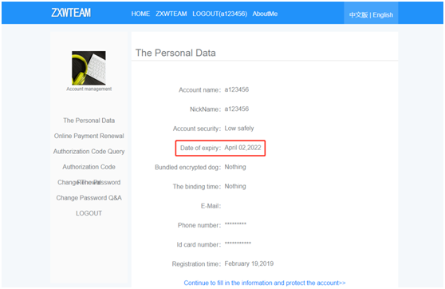Open ZXWTEAM navigation menu item

tap(171, 14)
